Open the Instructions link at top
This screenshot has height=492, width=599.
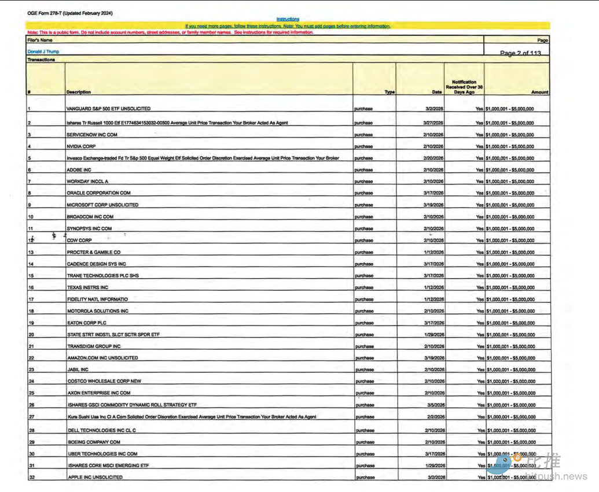pyautogui.click(x=288, y=19)
